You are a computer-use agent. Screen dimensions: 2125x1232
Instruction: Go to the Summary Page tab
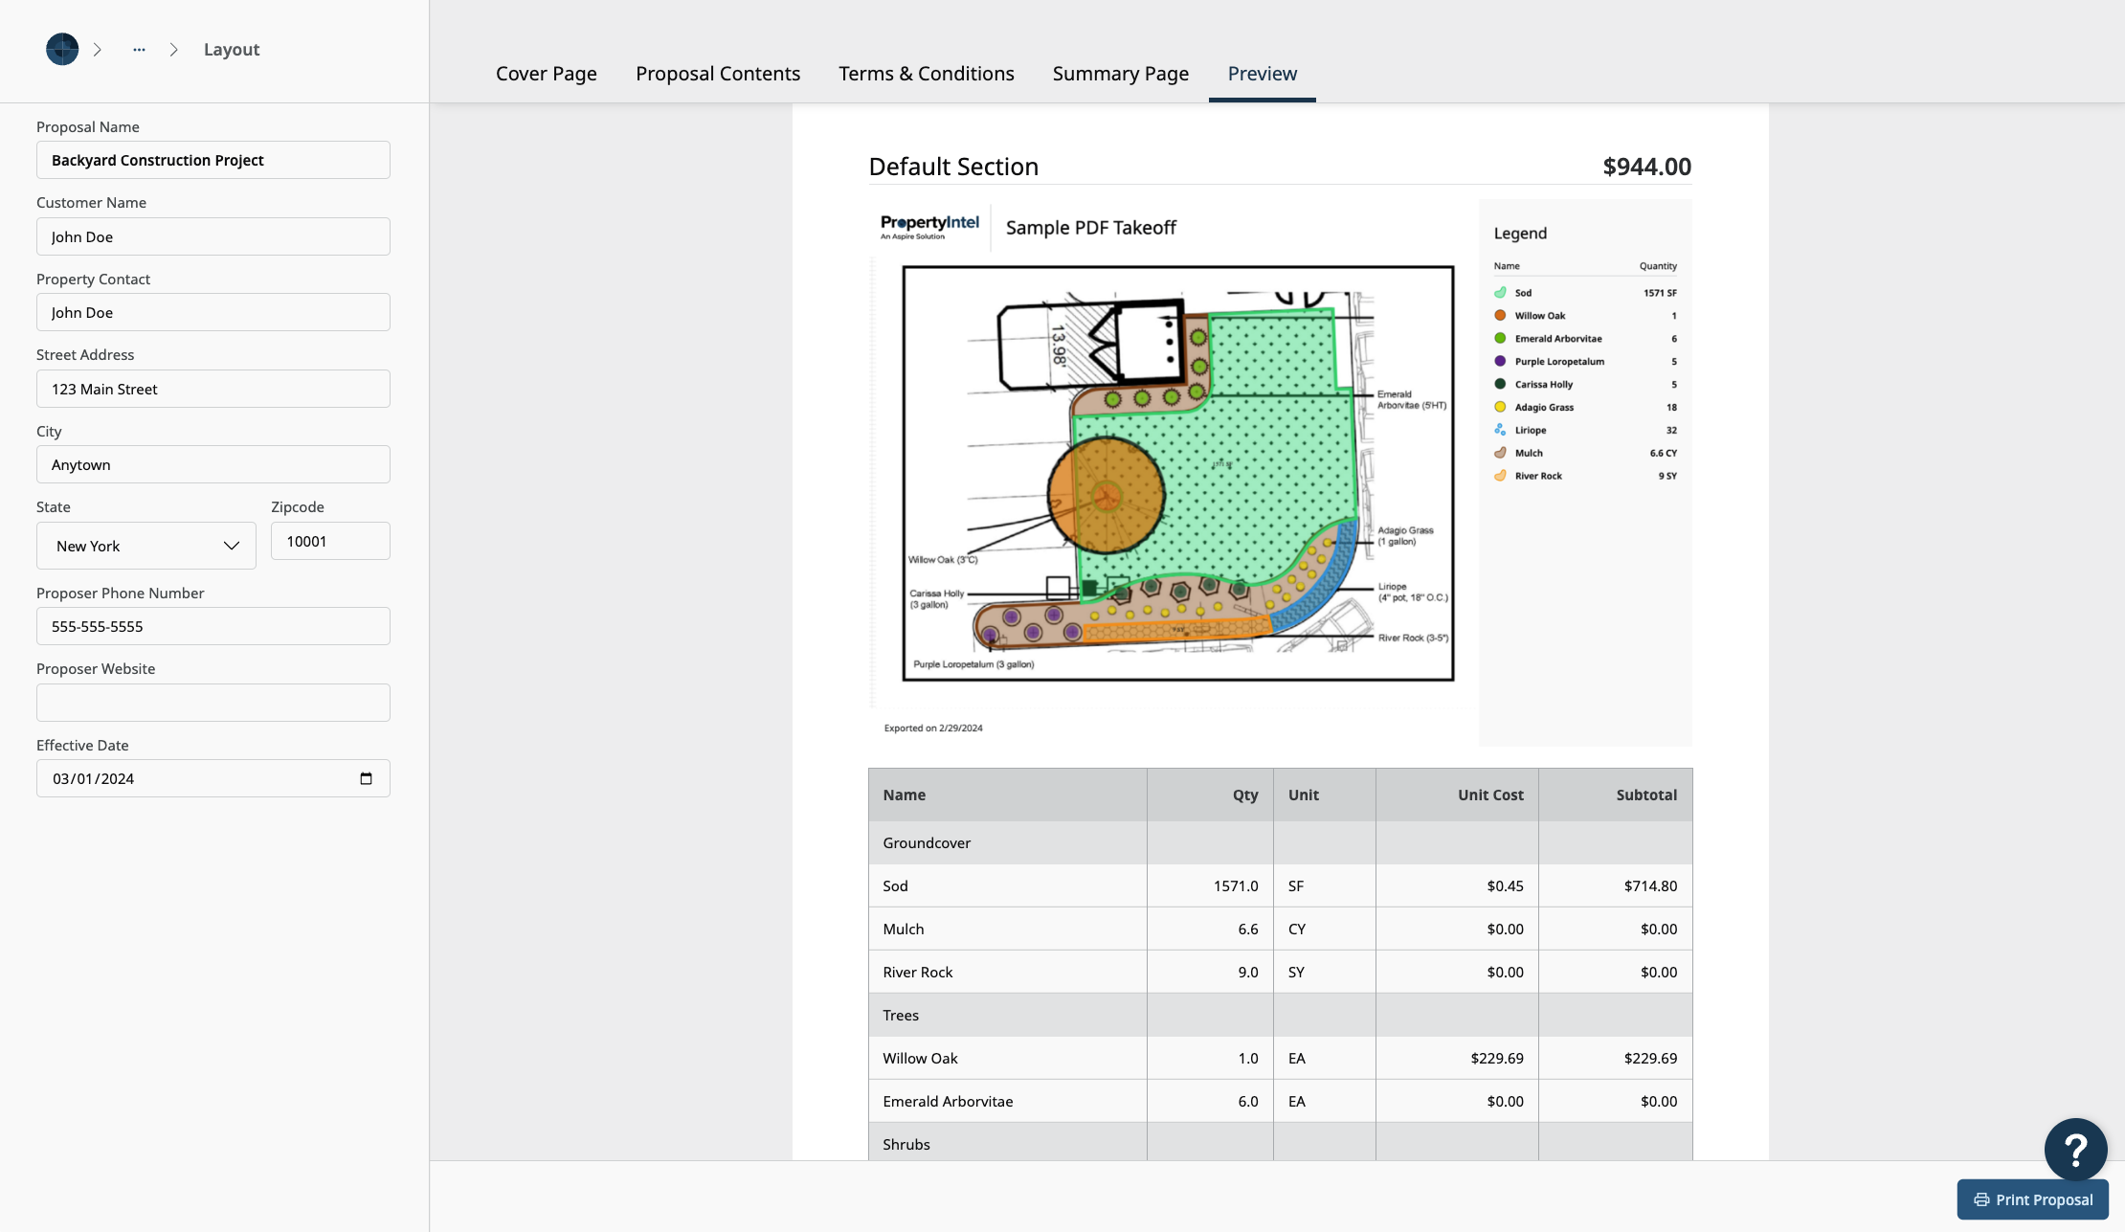(1120, 74)
